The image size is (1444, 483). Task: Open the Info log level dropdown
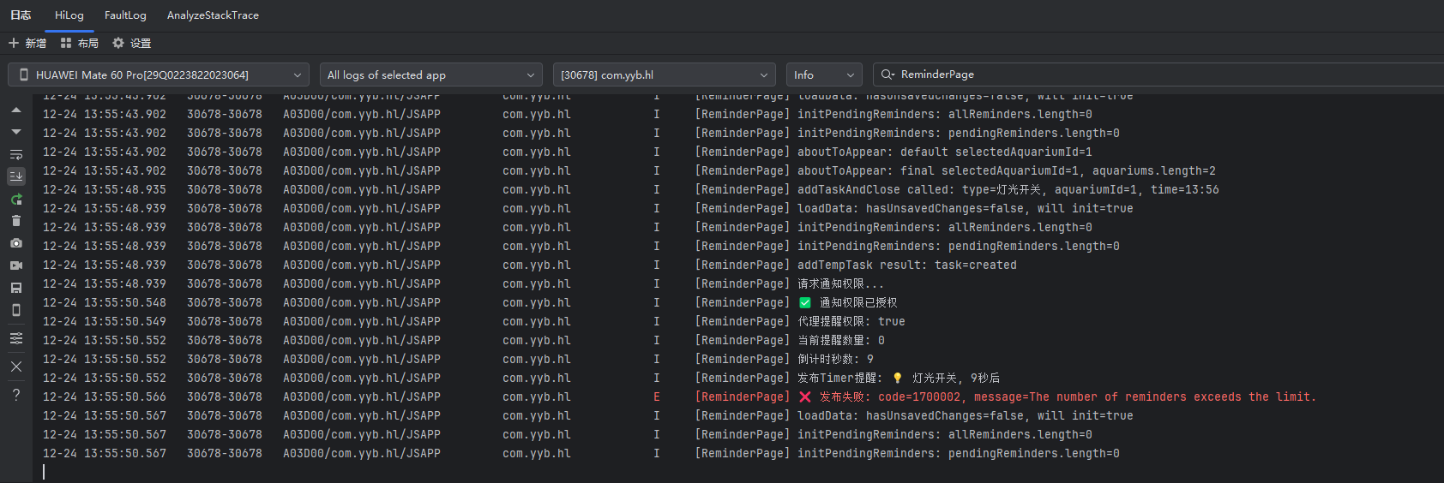click(823, 75)
